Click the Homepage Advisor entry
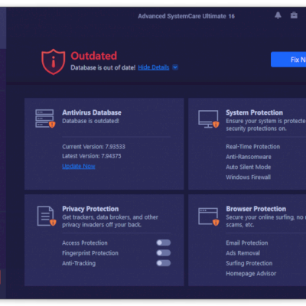 point(251,273)
